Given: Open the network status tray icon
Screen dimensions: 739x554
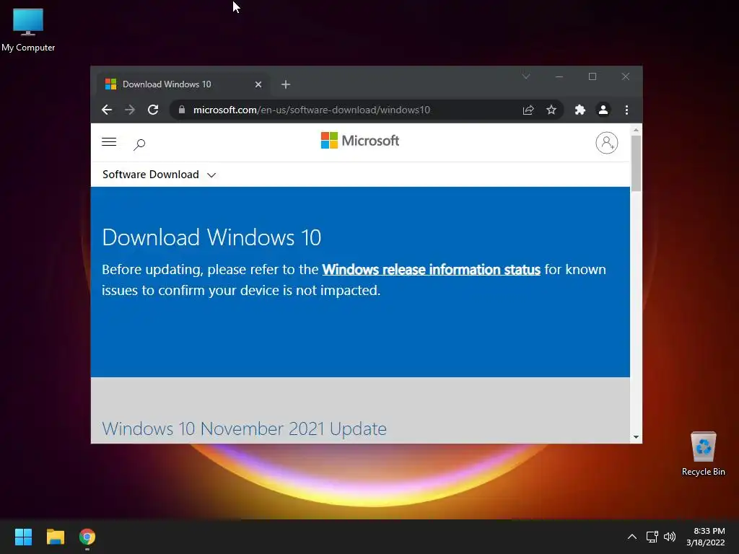Looking at the screenshot, I should pos(652,537).
